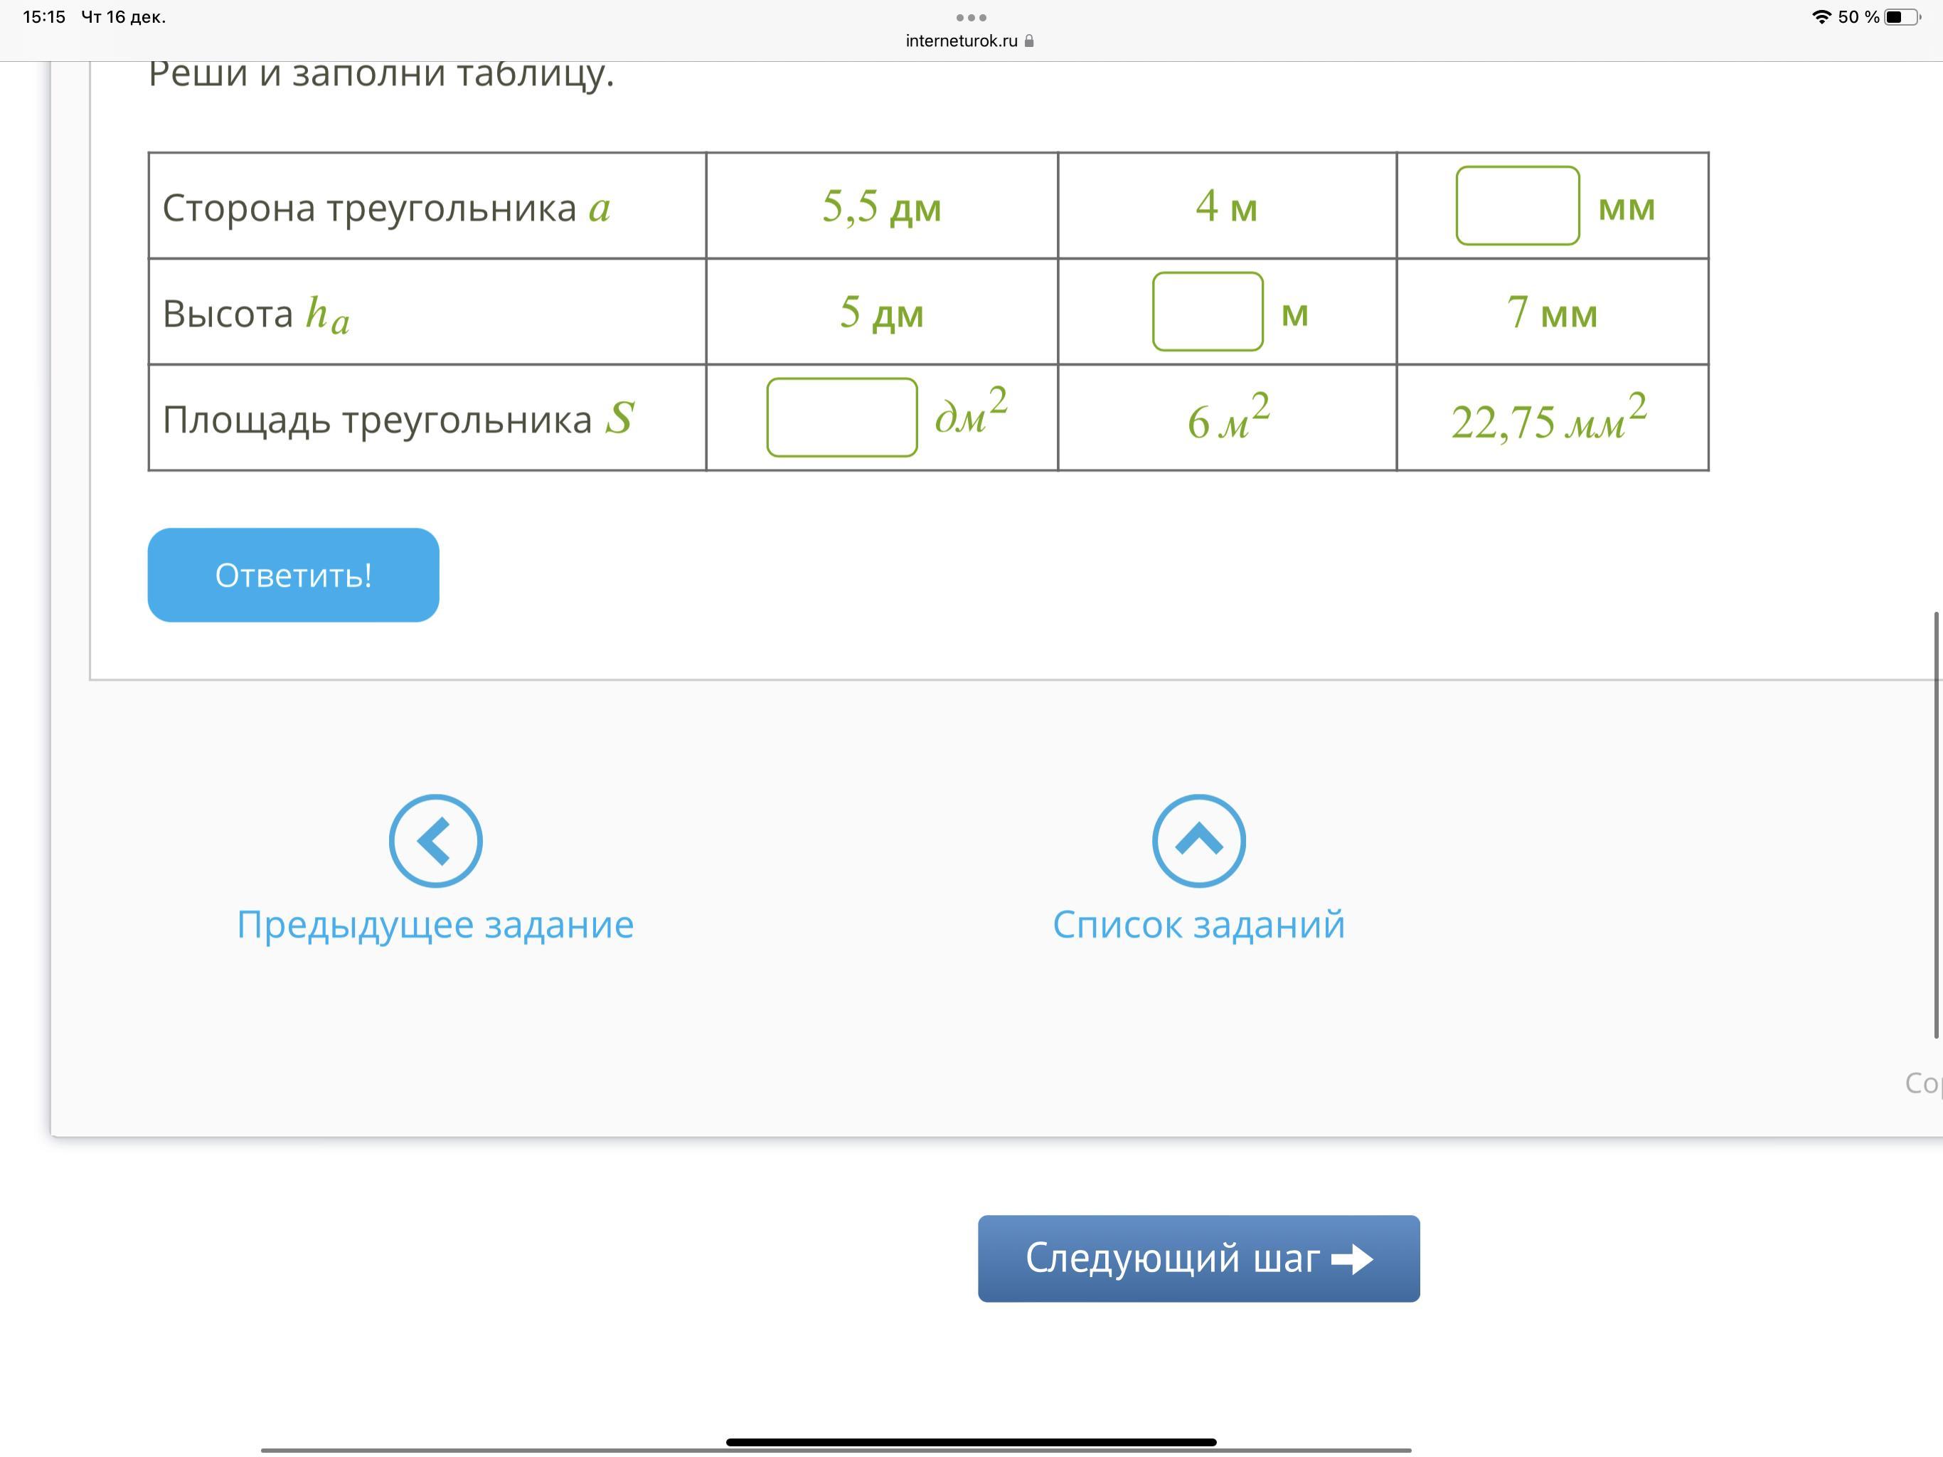
Task: Focus the height input field in м
Action: (1207, 312)
